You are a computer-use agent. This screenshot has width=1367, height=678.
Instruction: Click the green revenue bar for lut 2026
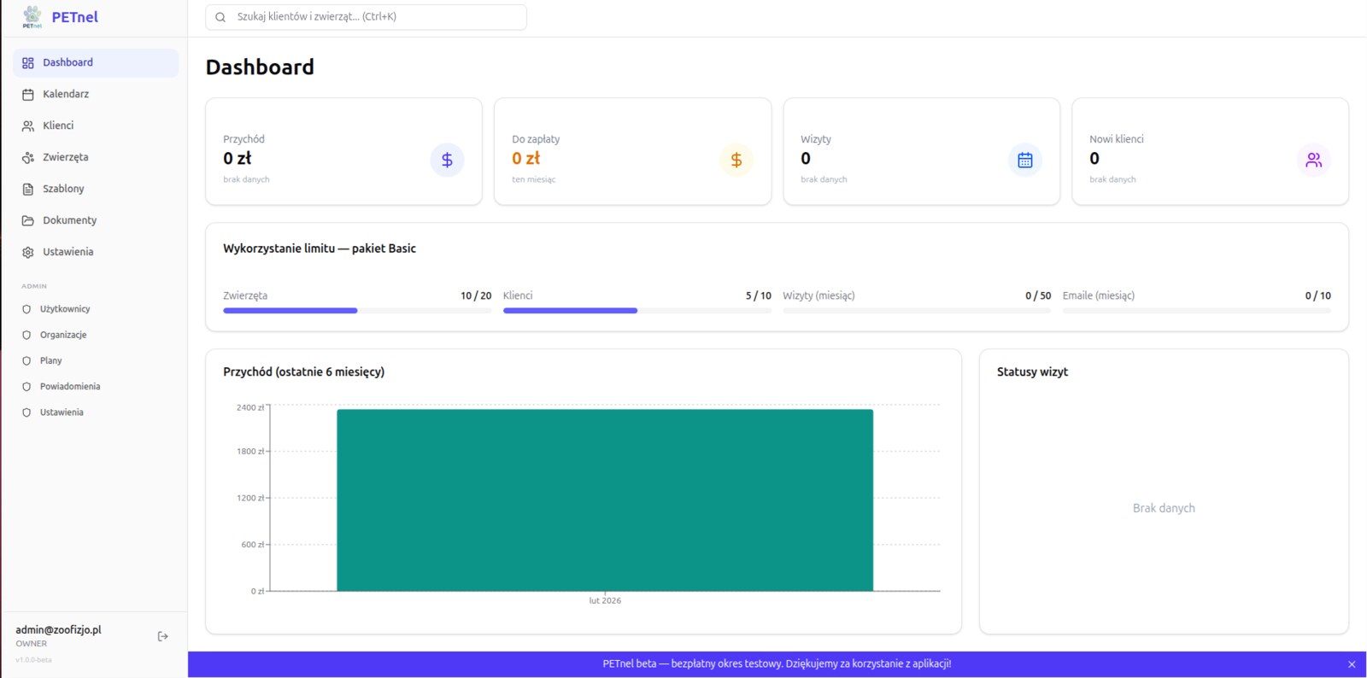pos(605,500)
